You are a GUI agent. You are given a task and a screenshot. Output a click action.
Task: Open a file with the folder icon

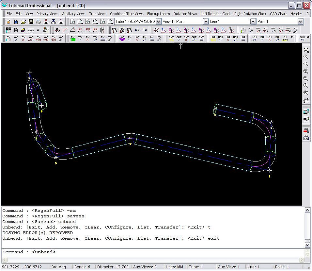pos(23,22)
